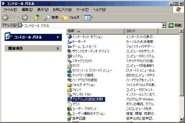Click the 音声認識 speech icon

[69, 118]
